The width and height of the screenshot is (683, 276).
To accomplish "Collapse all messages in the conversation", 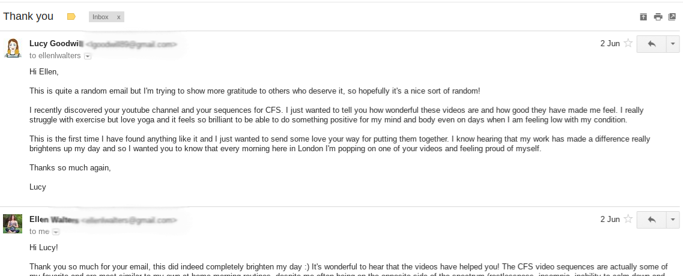I will coord(643,17).
